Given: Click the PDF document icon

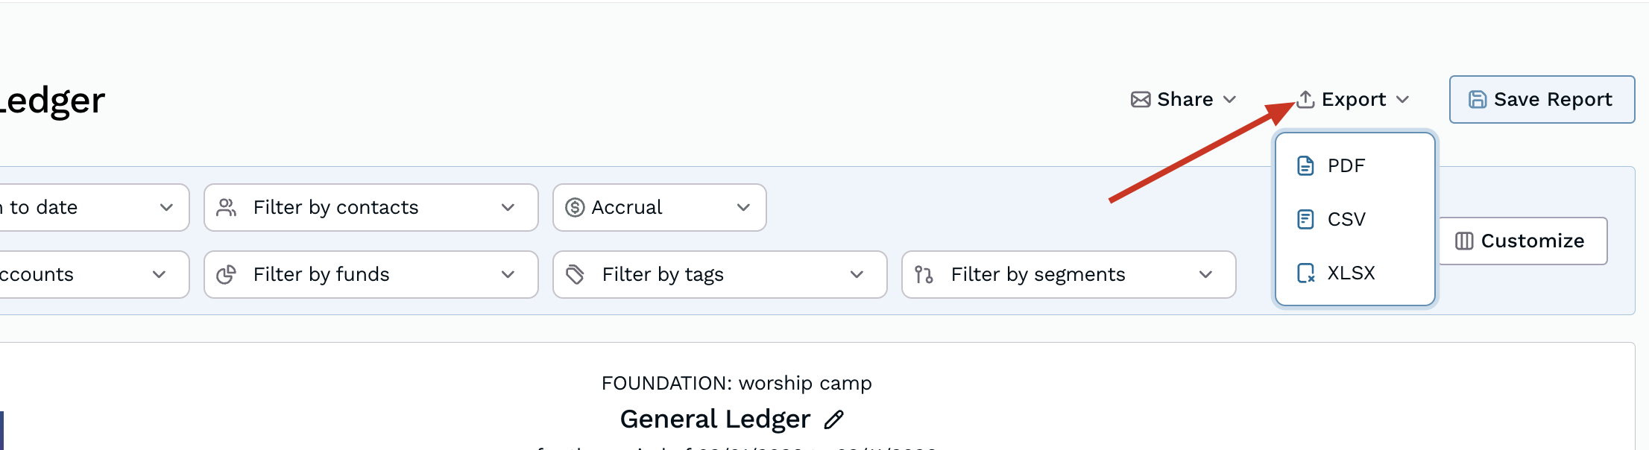Looking at the screenshot, I should (1305, 165).
